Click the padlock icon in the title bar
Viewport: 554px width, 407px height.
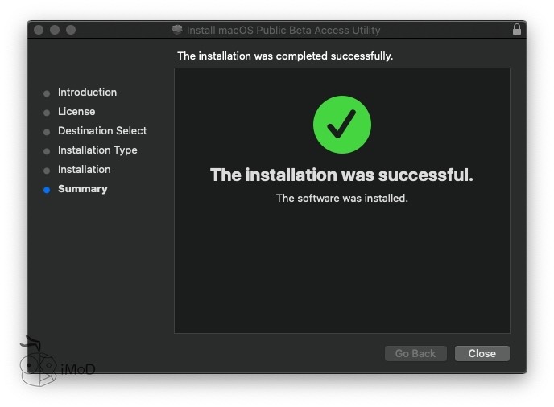pos(516,30)
